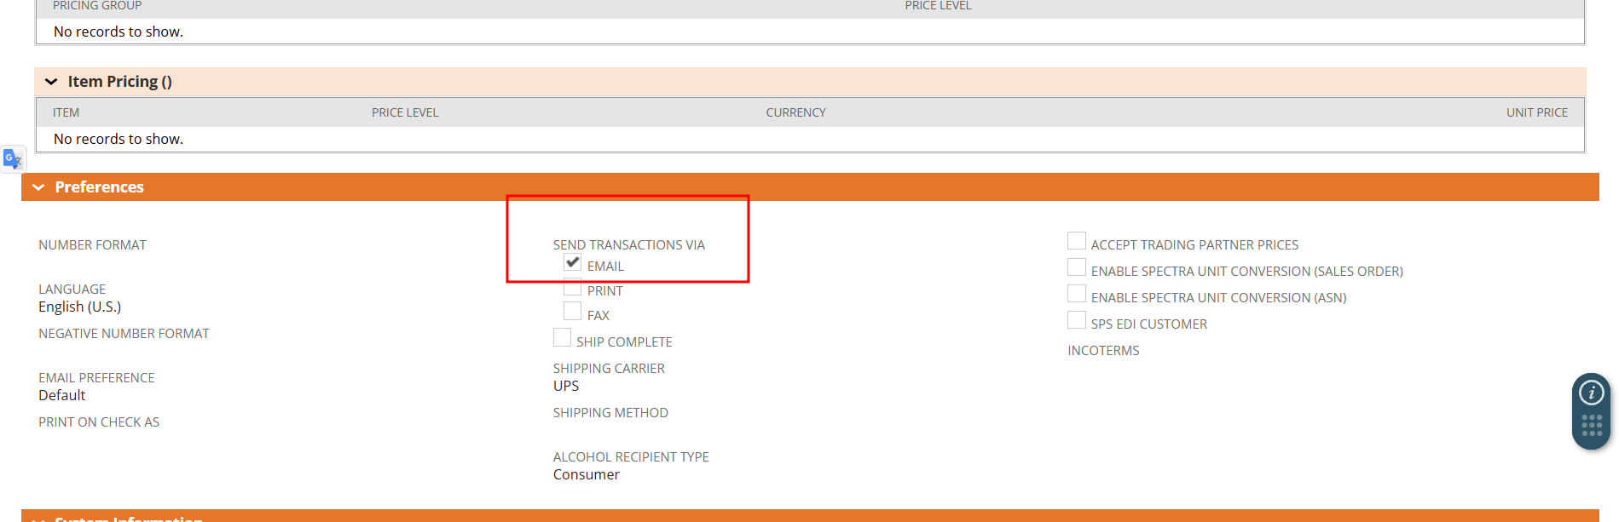1619x522 pixels.
Task: Click the UNIT PRICE column header
Action: pos(1536,112)
